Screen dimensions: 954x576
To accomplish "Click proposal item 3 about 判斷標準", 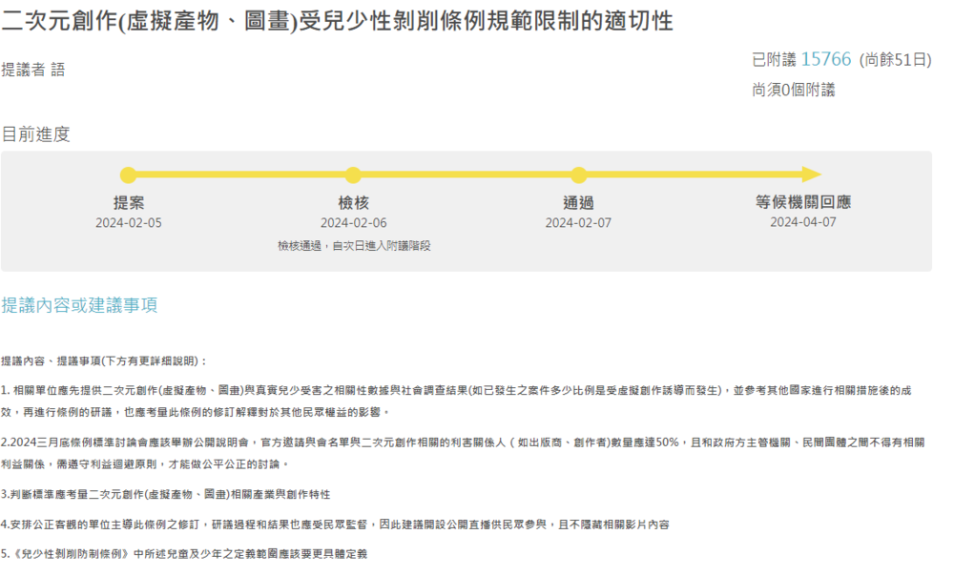I will tap(166, 494).
